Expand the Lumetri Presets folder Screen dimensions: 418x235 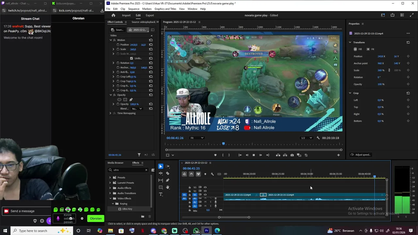(x=110, y=183)
